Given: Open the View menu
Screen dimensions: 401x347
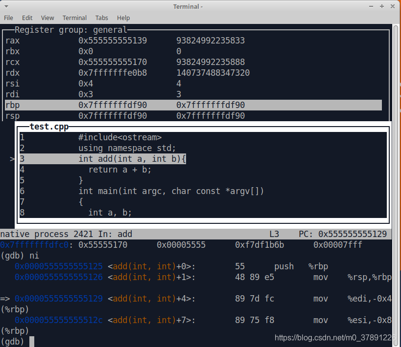Looking at the screenshot, I should coord(47,18).
